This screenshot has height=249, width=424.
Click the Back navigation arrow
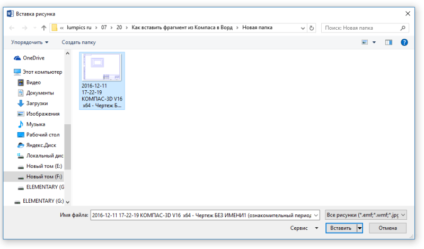pos(12,28)
